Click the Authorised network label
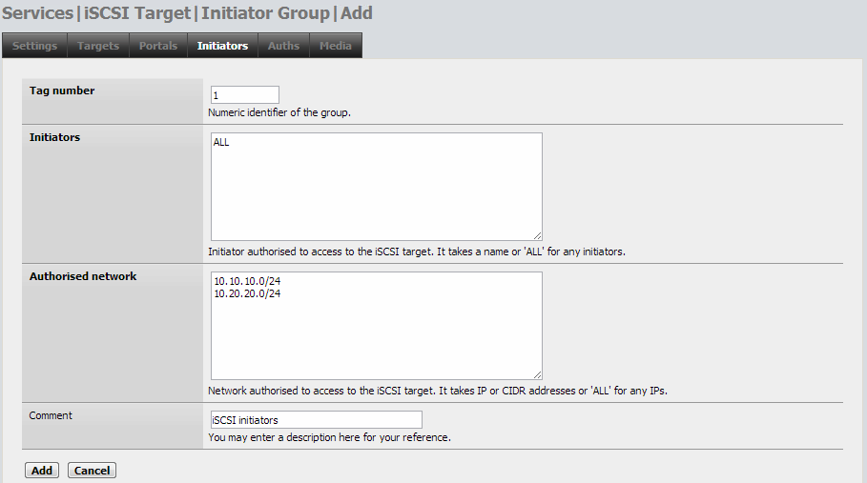 [83, 276]
